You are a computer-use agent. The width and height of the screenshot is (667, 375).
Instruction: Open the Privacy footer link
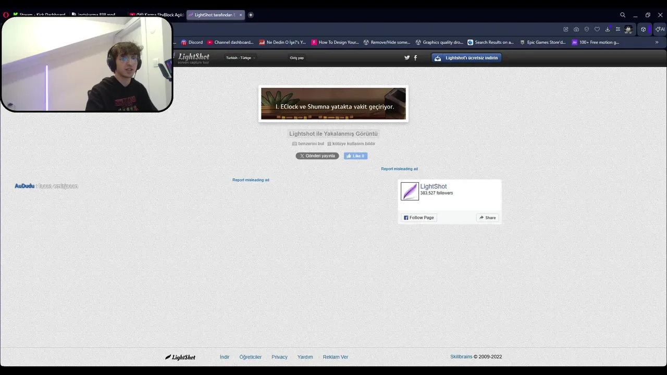[x=279, y=357]
